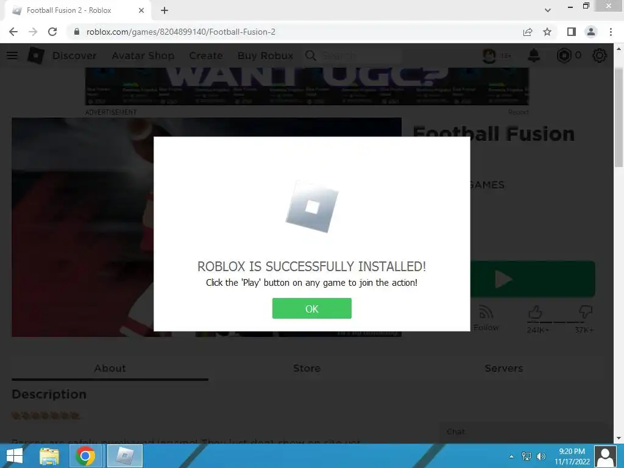Bookmark this page with the star icon
Screen dimensions: 624x468
coord(547,32)
